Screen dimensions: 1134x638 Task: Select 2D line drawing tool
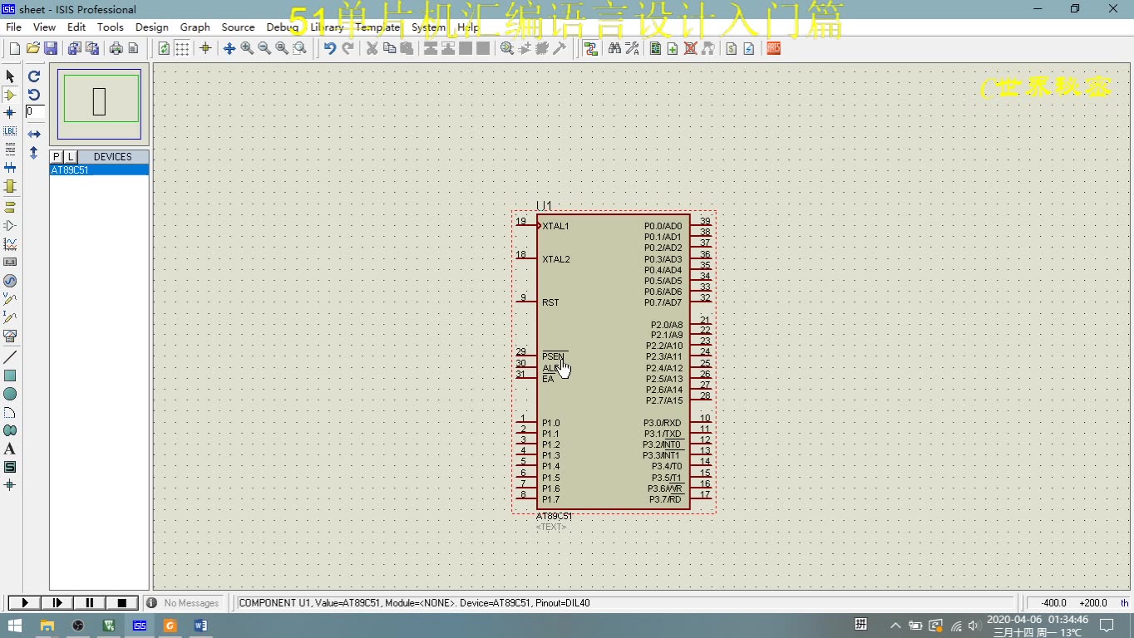[10, 357]
